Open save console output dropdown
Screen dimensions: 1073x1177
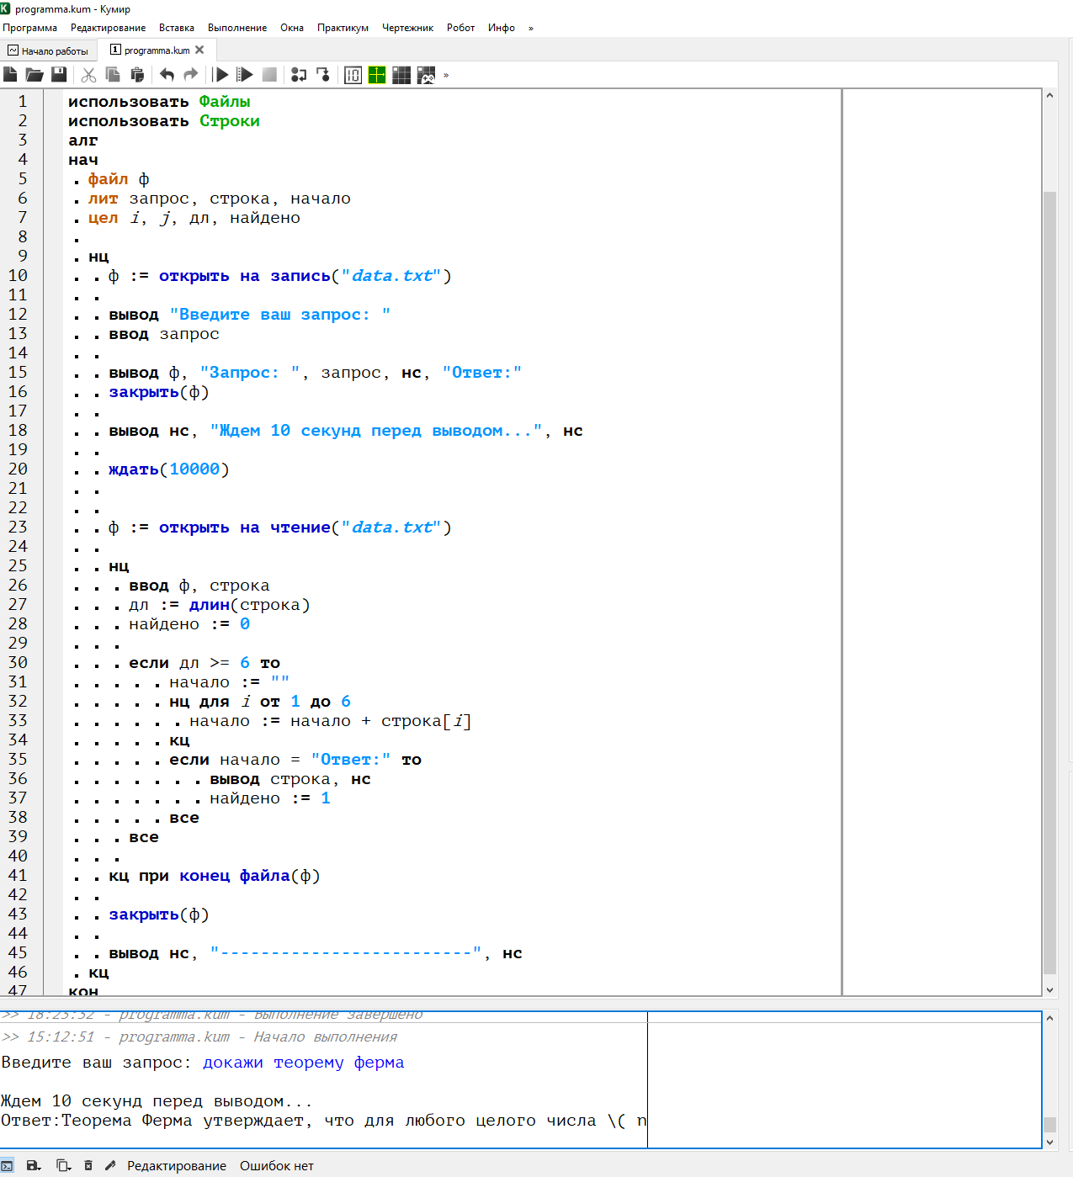point(34,1165)
